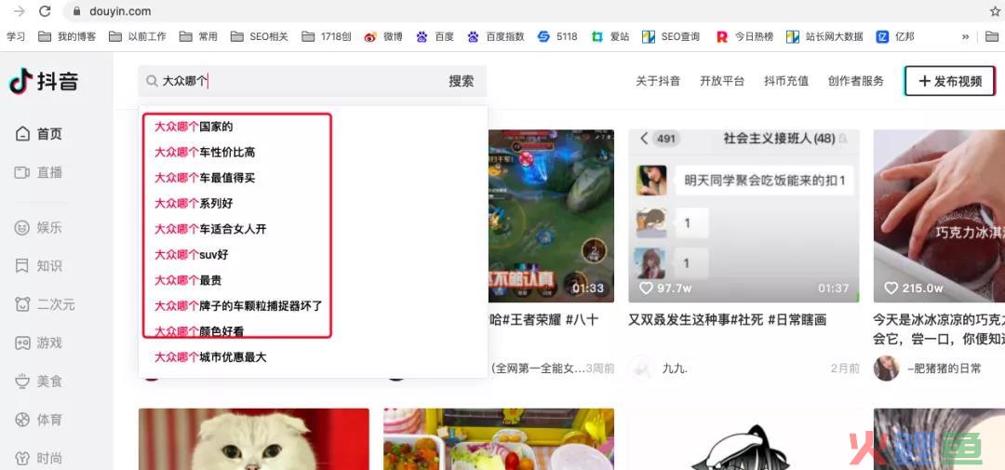Image resolution: width=1005 pixels, height=470 pixels.
Task: Open the SEO相关 bookmark folder
Action: pos(260,36)
